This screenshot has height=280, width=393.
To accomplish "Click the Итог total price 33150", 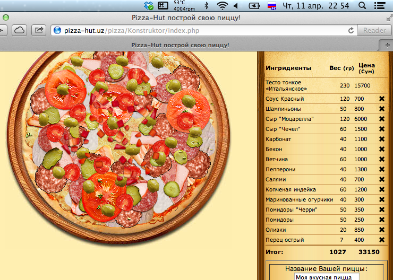I will coord(369,252).
